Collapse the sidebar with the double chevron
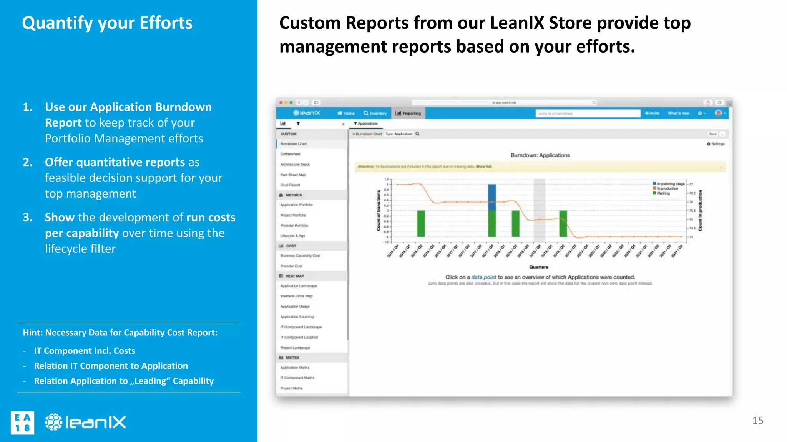This screenshot has width=787, height=442. pos(343,124)
